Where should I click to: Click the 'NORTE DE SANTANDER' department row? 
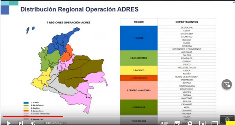click(x=187, y=77)
